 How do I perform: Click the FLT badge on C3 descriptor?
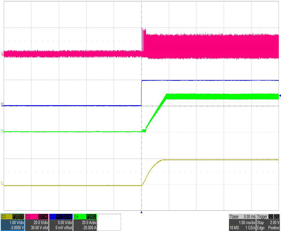coord(60,217)
